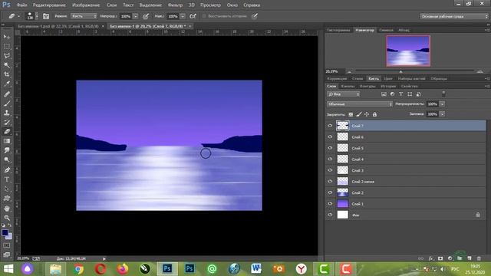The width and height of the screenshot is (491, 276).
Task: Lock all padlock icon
Action: 374,114
